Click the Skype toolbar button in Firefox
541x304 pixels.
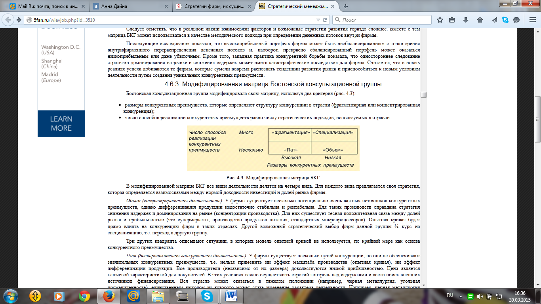point(505,20)
